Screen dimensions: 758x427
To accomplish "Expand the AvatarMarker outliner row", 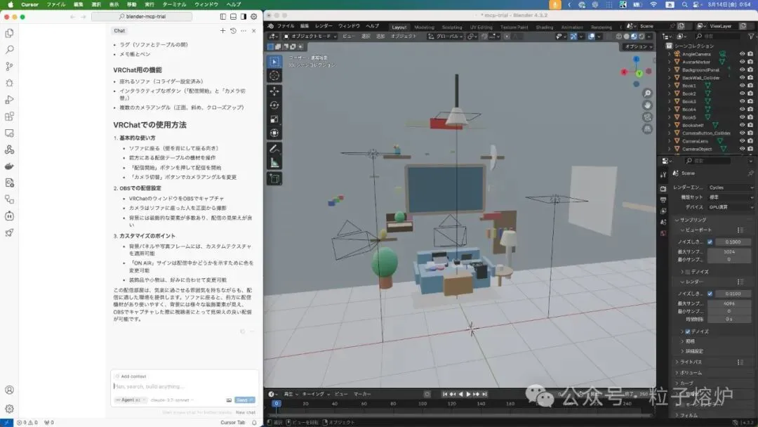I will point(670,62).
